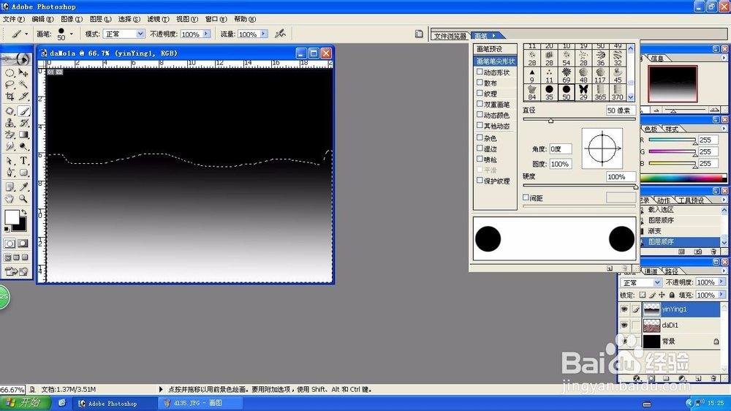
Task: Select the Lasso tool
Action: [10, 85]
